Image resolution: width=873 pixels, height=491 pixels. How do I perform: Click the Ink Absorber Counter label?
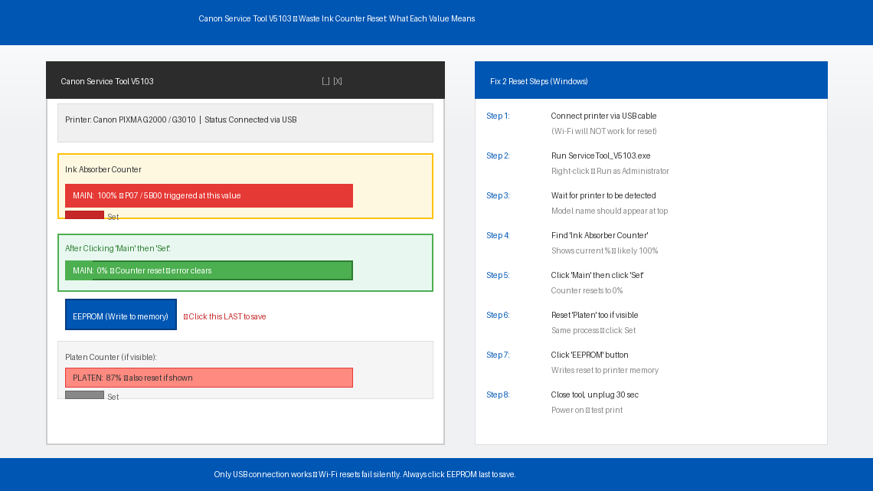pyautogui.click(x=103, y=169)
